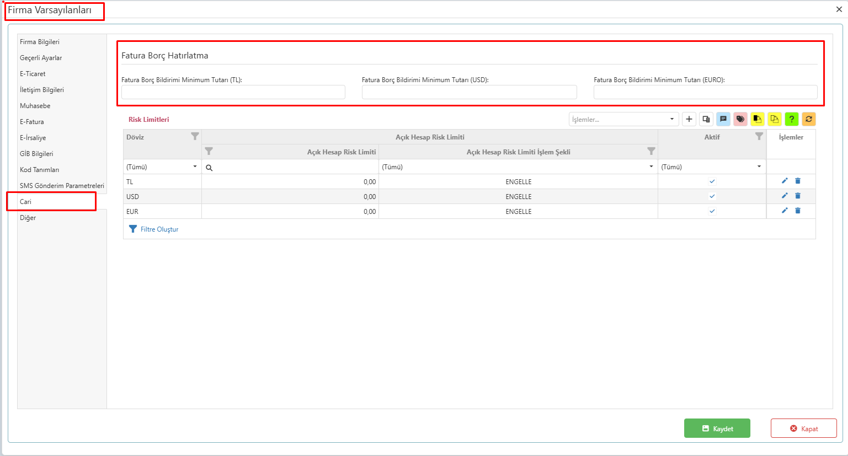Click the Döviz column filter funnel icon
The width and height of the screenshot is (848, 456).
tap(195, 136)
